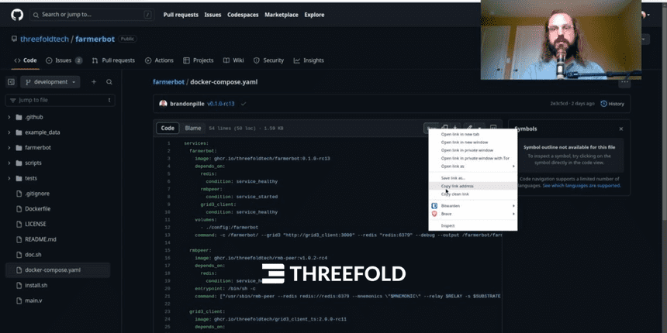Click the plus icon to add file
The height and width of the screenshot is (333, 667).
(94, 82)
